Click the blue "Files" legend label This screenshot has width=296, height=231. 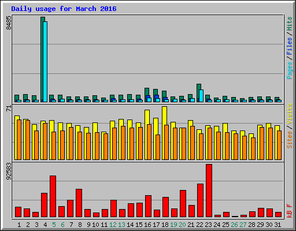[290, 46]
